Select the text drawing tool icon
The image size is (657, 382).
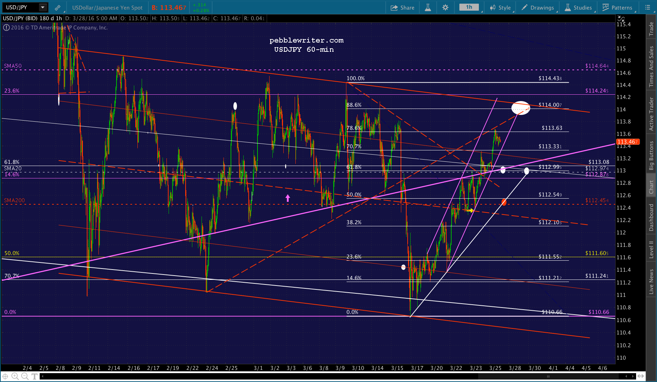point(34,376)
